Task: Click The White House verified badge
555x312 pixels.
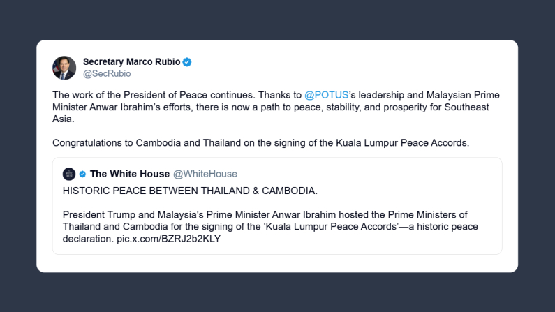Action: [82, 174]
